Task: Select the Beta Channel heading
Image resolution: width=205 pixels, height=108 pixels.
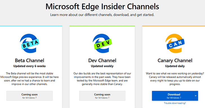Action: pyautogui.click(x=30, y=60)
